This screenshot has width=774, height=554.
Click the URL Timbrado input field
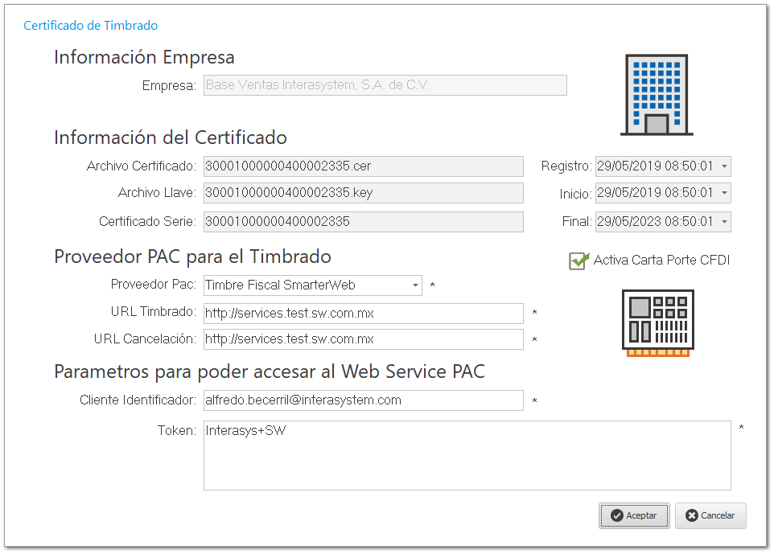[364, 314]
